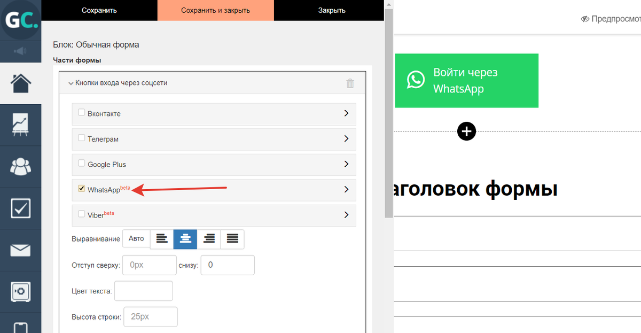641x333 pixels.
Task: Enable the Вконтакте checkbox
Action: tap(81, 113)
